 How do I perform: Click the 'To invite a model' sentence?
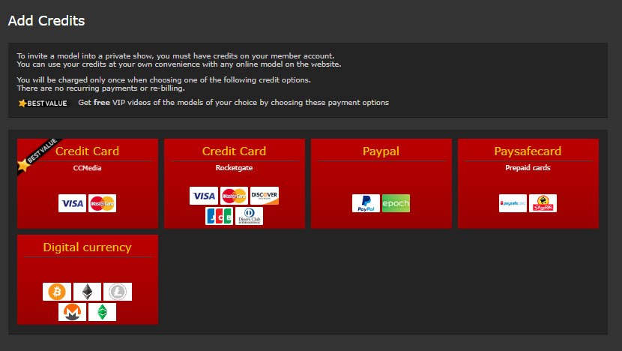point(175,56)
